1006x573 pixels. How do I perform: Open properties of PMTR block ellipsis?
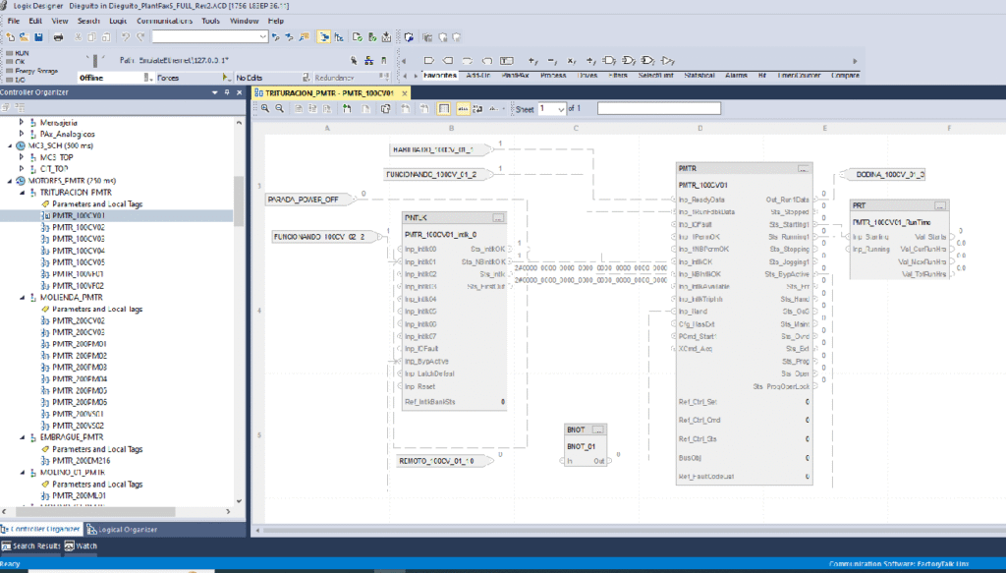point(803,169)
